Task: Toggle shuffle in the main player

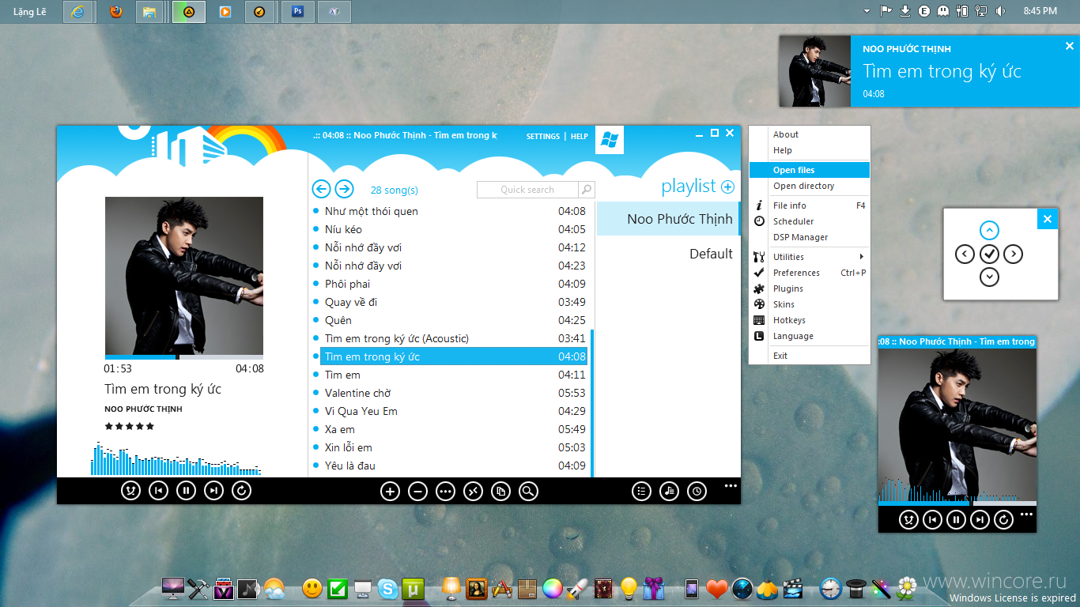Action: click(130, 491)
